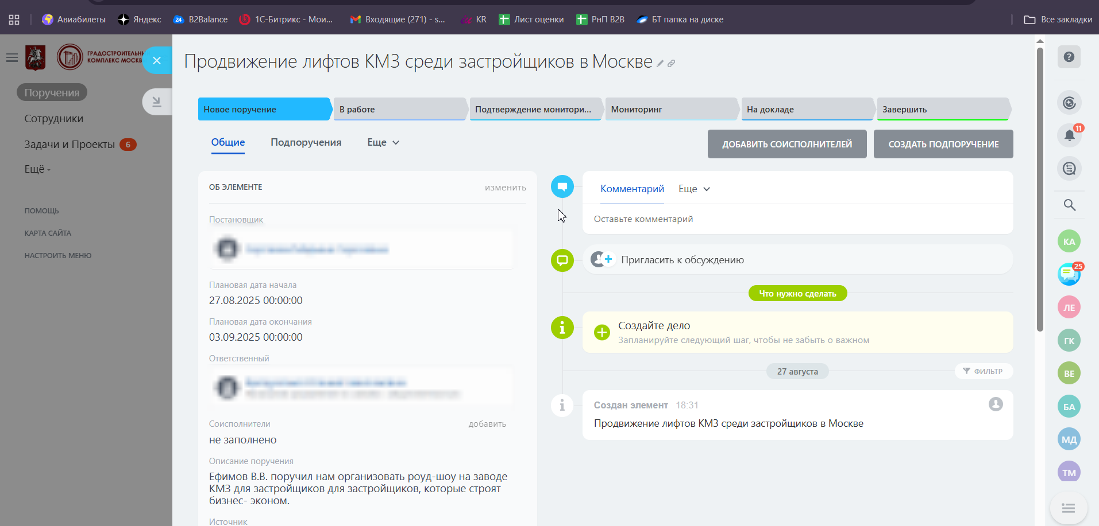
Task: Switch to the Подпоручения tab
Action: click(306, 142)
